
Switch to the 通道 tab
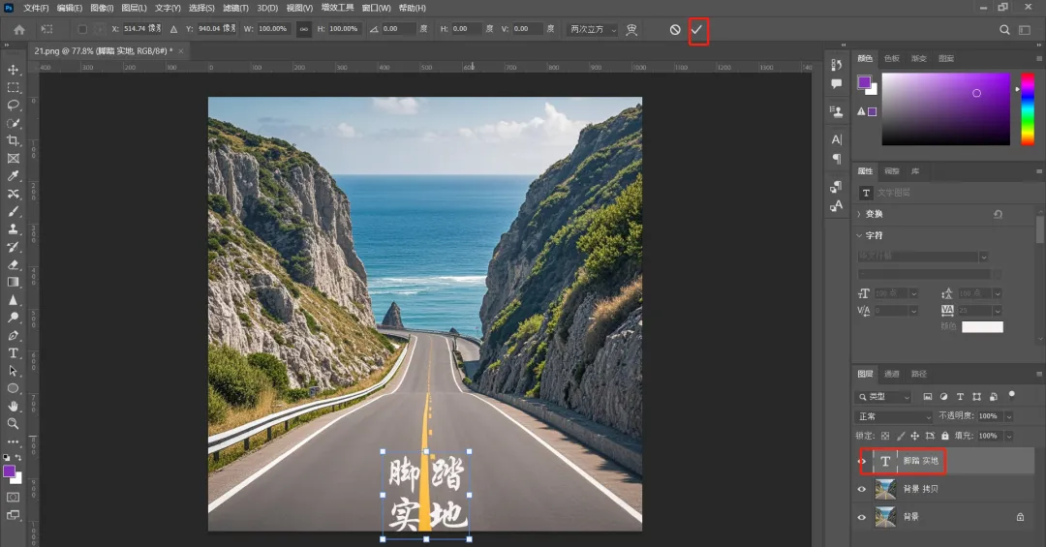pos(892,374)
